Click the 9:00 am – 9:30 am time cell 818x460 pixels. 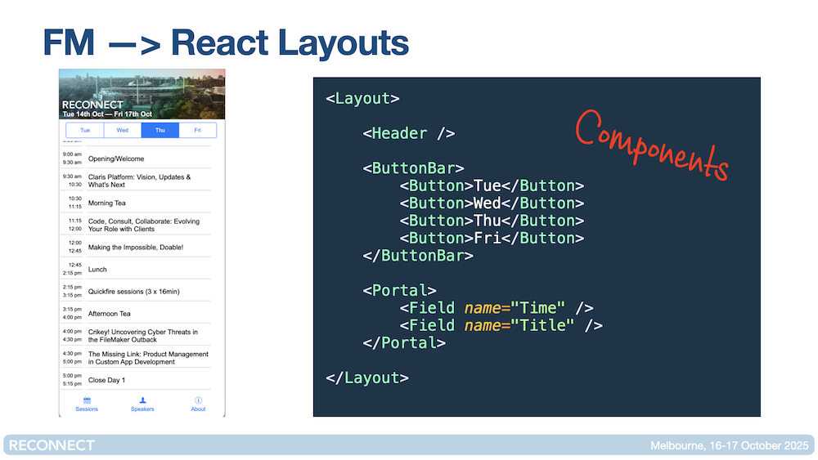pos(73,159)
